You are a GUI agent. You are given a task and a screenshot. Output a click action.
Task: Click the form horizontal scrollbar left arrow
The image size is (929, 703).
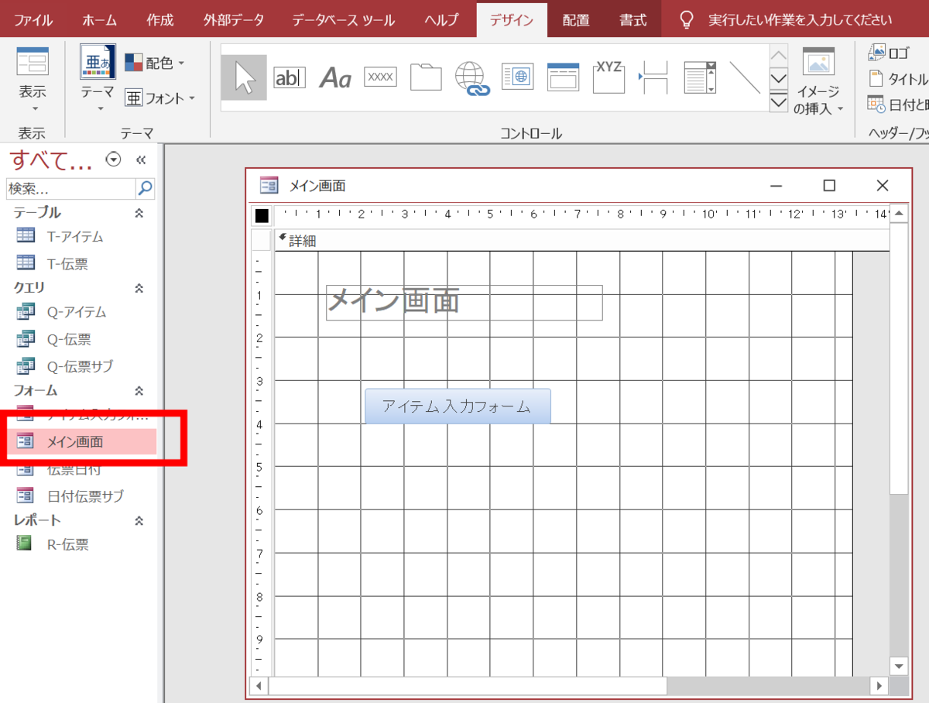(259, 686)
